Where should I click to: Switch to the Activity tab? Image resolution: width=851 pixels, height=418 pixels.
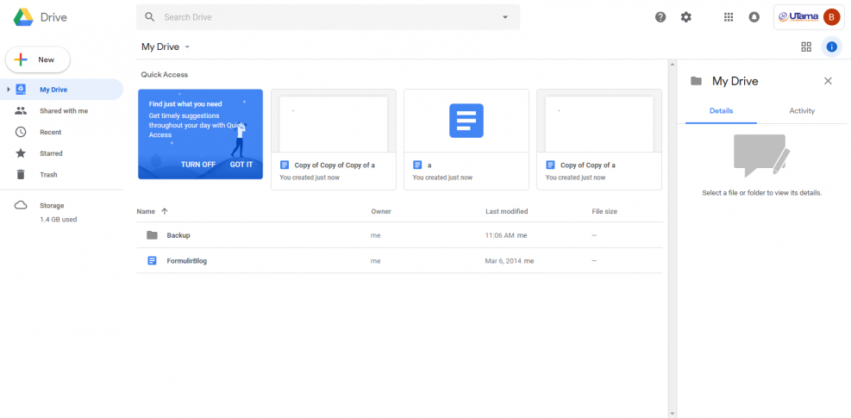(802, 110)
